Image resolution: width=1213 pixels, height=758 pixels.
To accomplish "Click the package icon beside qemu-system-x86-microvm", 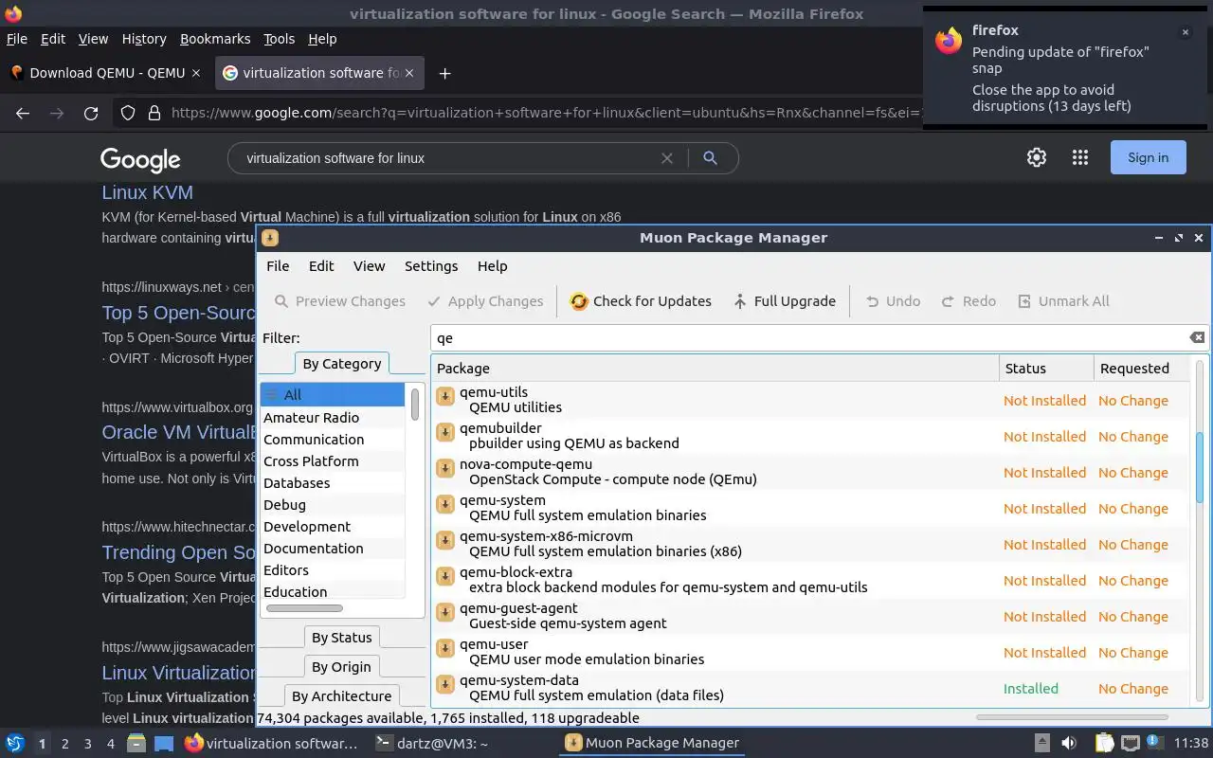I will pos(445,540).
